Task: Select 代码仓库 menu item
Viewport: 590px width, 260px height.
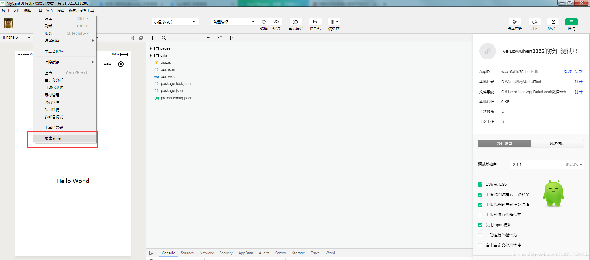Action: point(65,102)
